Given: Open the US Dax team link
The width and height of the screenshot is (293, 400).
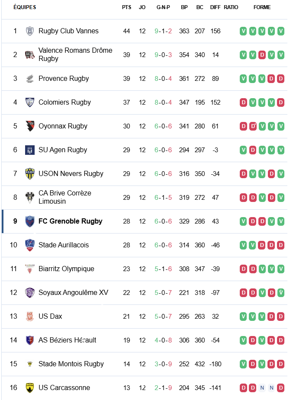Looking at the screenshot, I should coord(50,317).
